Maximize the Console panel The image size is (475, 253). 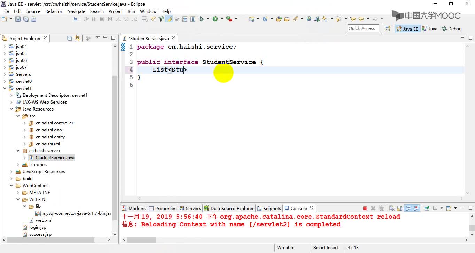(x=470, y=208)
